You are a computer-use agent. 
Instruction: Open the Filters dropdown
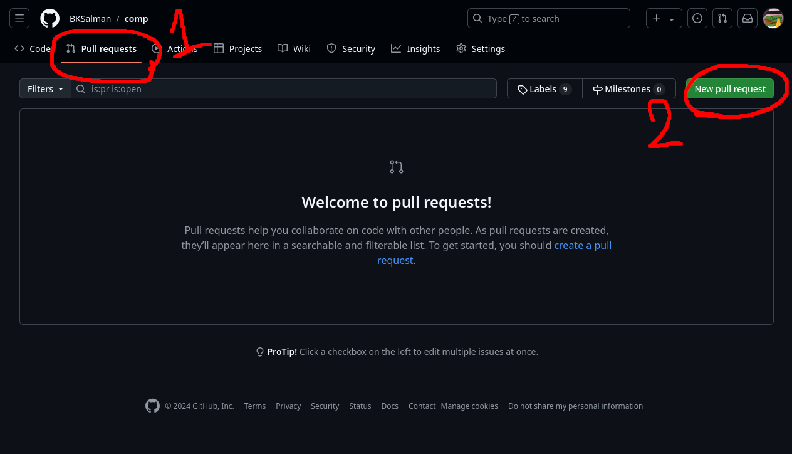point(45,89)
